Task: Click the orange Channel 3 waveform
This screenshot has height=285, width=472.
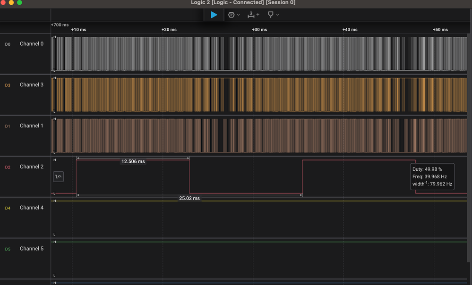Action: [259, 95]
